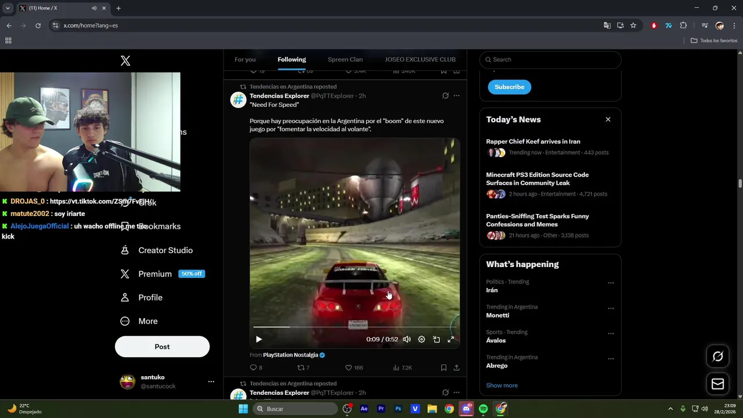Click the Grok icon on the Need For Speed post
This screenshot has width=743, height=418.
click(445, 96)
